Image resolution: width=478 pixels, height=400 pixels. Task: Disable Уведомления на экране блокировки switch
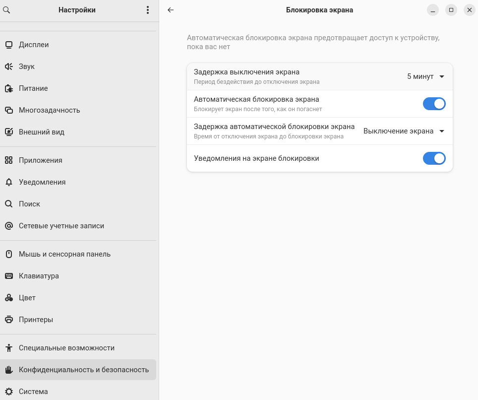tap(434, 158)
